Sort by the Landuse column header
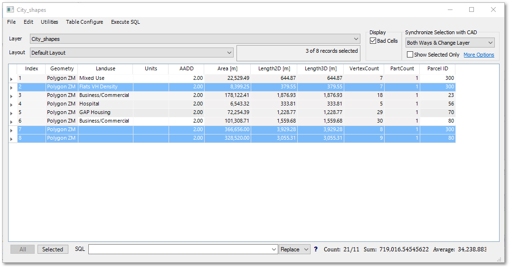The height and width of the screenshot is (268, 510). coord(105,69)
